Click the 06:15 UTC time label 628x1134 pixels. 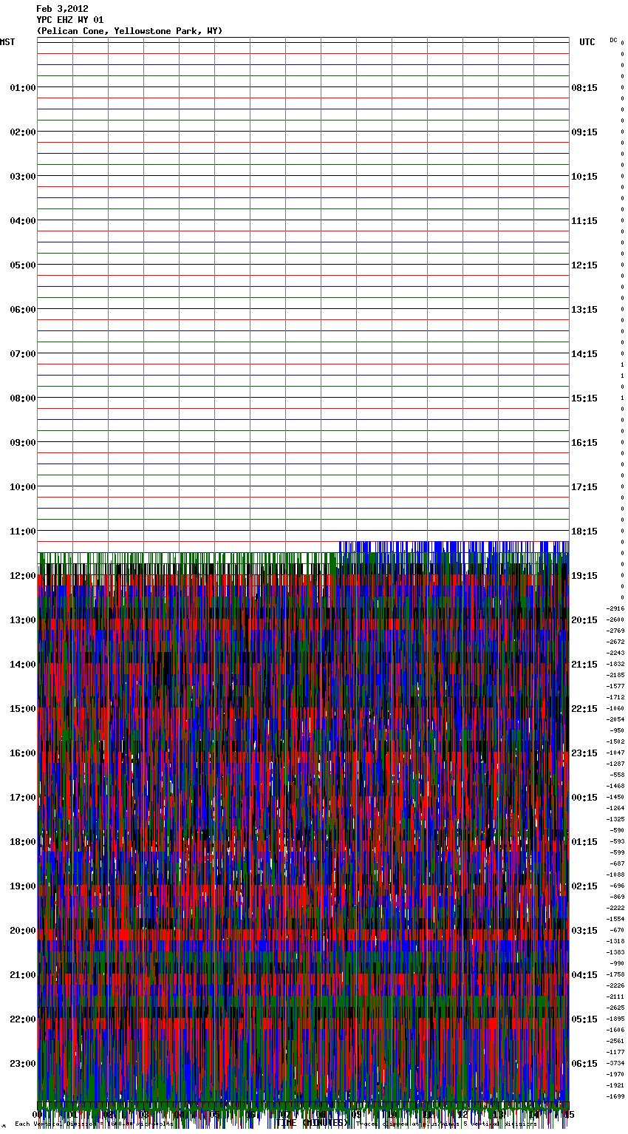coord(584,1064)
